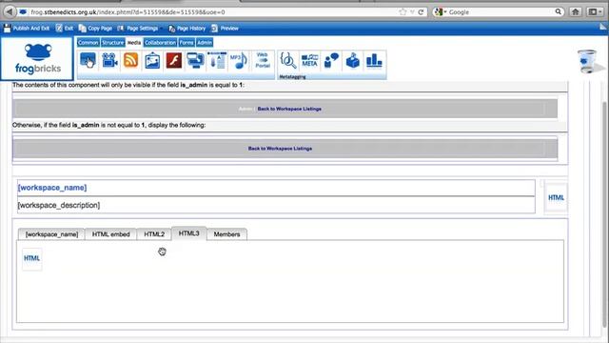Open Page Settings
Image resolution: width=609 pixels, height=343 pixels.
[x=138, y=29]
